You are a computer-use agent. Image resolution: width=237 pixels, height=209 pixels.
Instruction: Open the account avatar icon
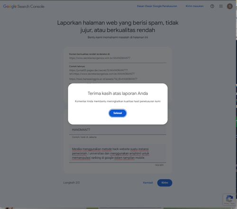click(230, 6)
